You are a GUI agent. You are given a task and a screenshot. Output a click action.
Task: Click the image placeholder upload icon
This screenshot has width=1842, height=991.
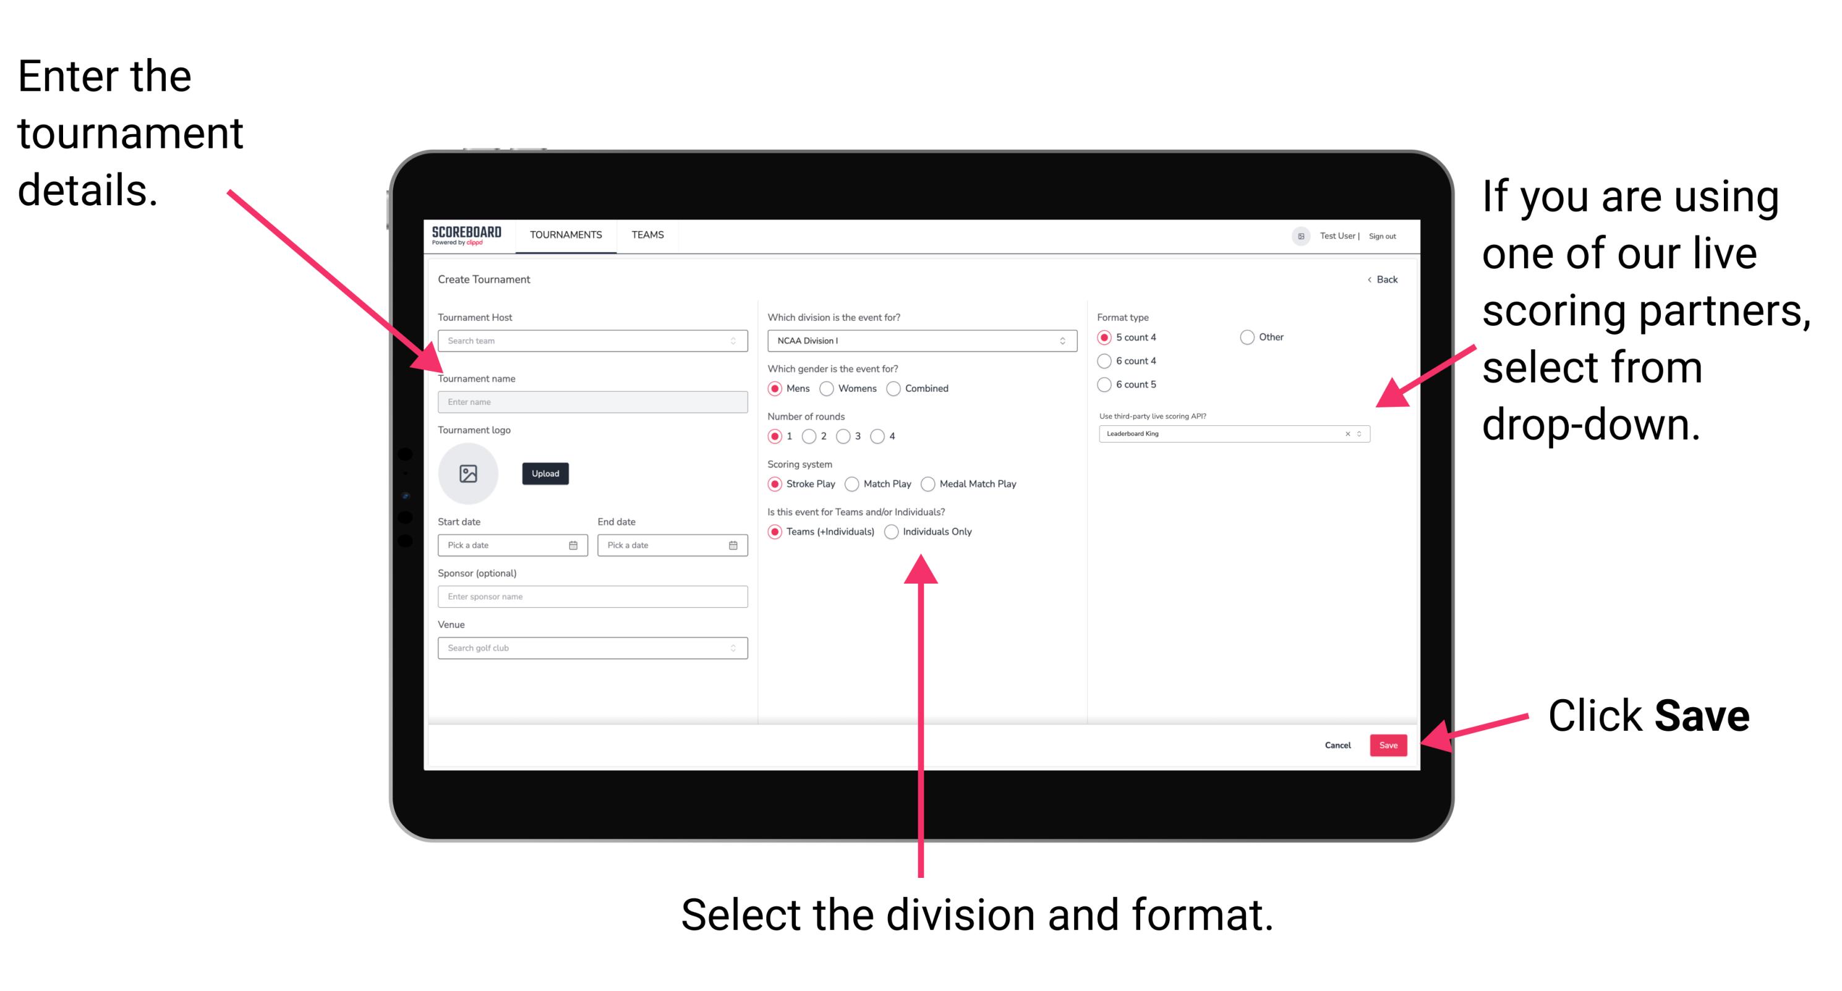click(x=469, y=474)
